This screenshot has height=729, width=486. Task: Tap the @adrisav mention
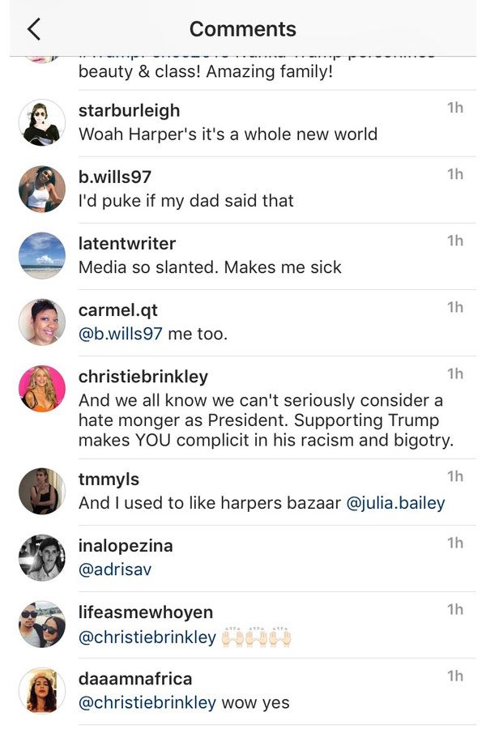coord(115,569)
